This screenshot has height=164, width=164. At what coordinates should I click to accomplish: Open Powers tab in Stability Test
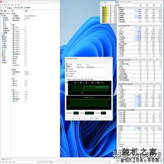click(x=82, y=79)
